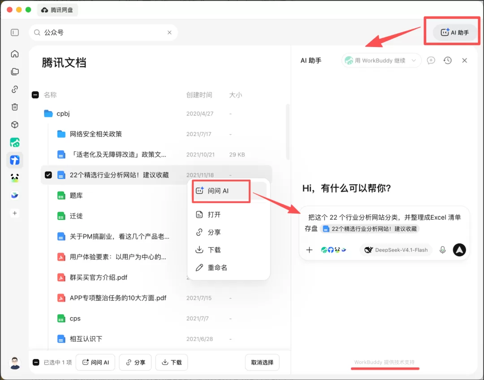The image size is (484, 380).
Task: Activate the microphone voice input
Action: tap(442, 250)
